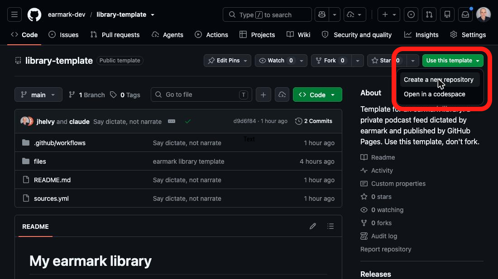Open the hamburger navigation menu
The image size is (498, 279).
pyautogui.click(x=14, y=14)
